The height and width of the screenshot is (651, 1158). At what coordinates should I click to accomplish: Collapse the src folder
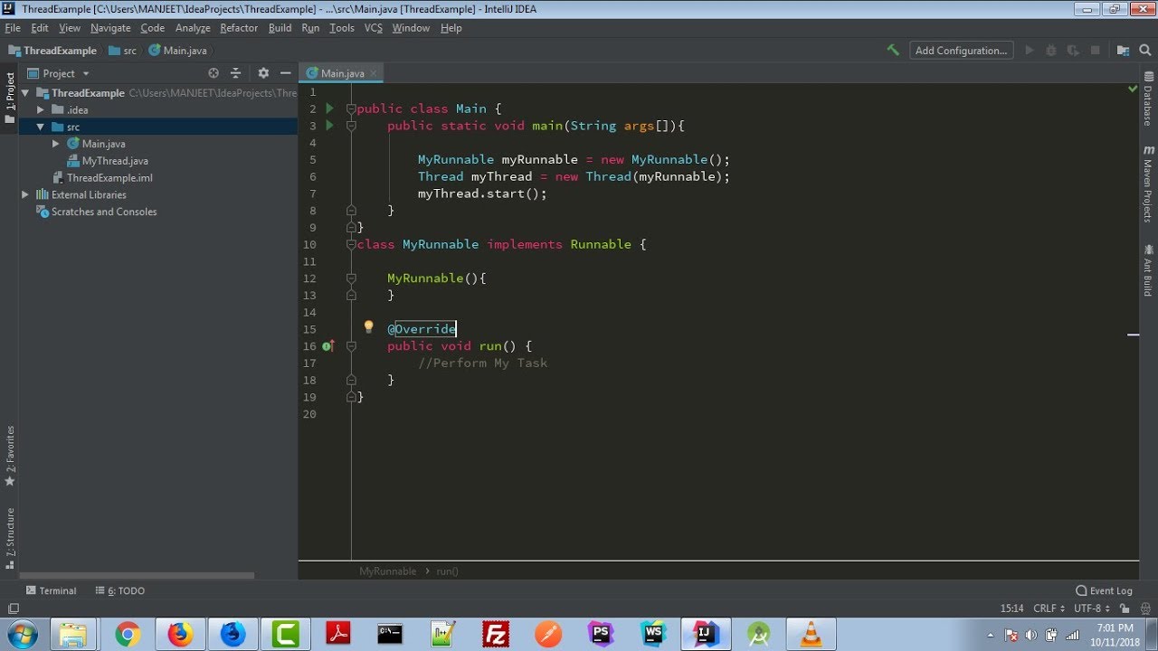click(41, 127)
